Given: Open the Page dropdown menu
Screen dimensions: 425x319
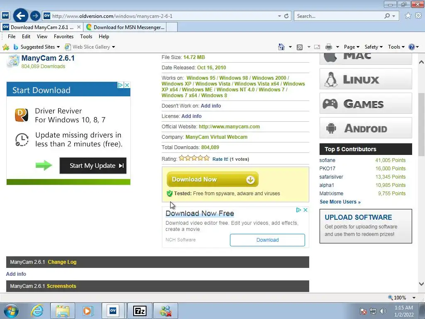Looking at the screenshot, I should point(352,47).
